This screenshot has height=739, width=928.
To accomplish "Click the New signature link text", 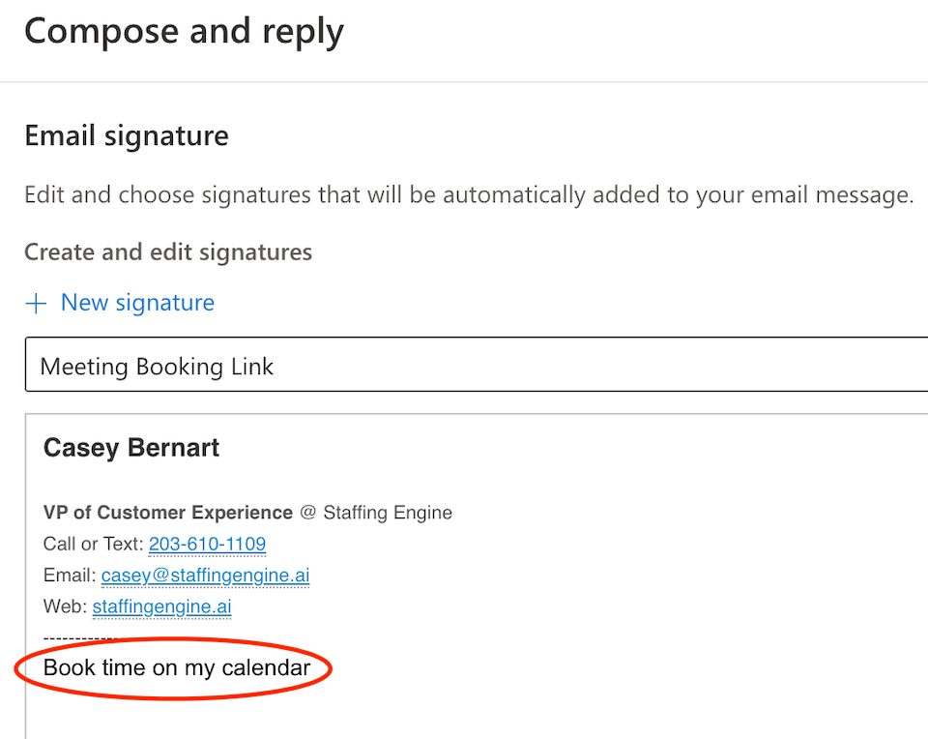I will (137, 303).
